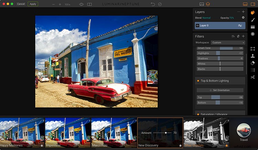Click the New Discovery preset star
The height and width of the screenshot is (150, 258).
pos(181,146)
